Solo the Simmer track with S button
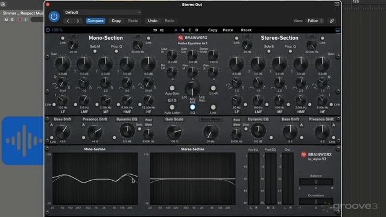Image resolution: width=386 pixels, height=217 pixels. (12, 20)
